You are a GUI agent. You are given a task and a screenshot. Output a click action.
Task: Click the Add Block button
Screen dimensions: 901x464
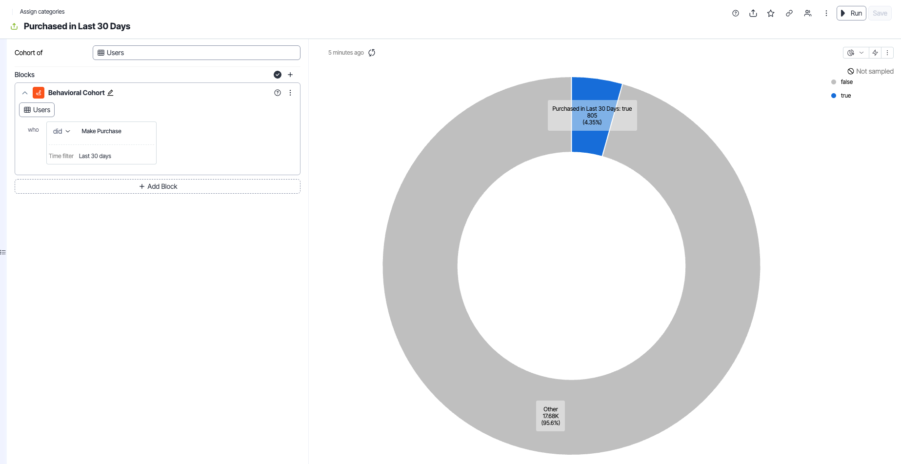[158, 186]
